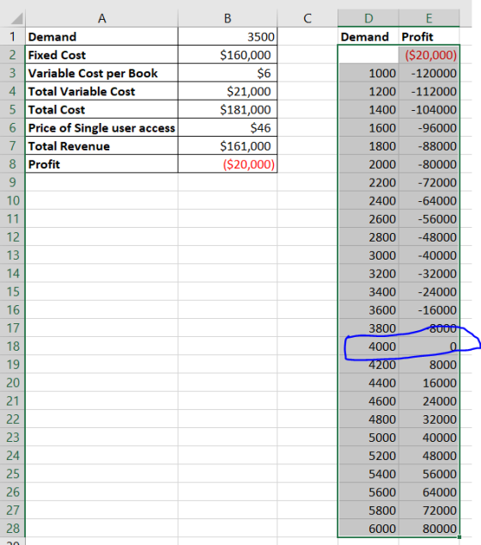
Task: Select column A header
Action: coord(101,18)
